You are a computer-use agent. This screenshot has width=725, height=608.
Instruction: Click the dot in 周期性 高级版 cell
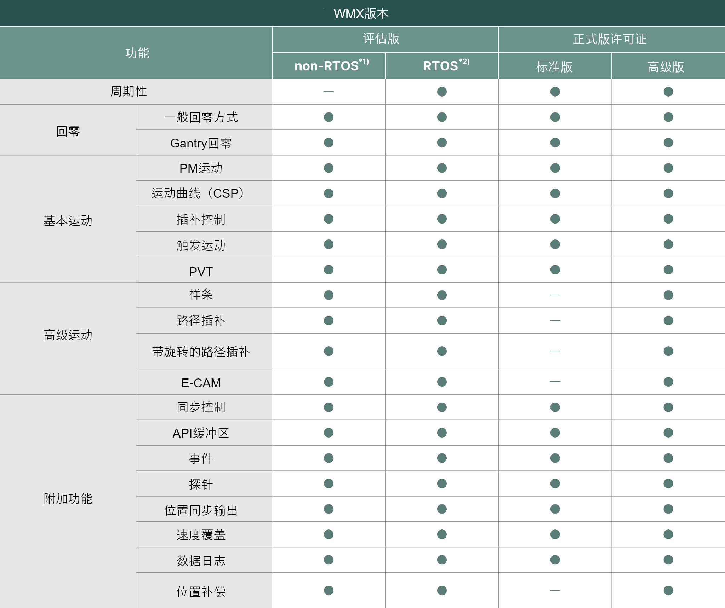668,92
